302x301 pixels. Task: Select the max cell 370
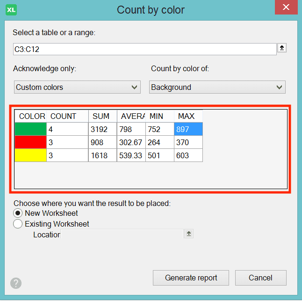pyautogui.click(x=188, y=142)
